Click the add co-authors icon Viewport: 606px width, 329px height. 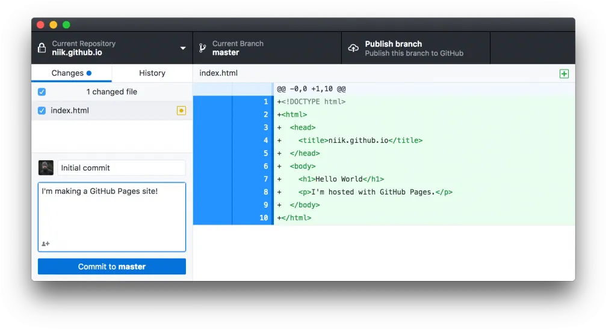point(46,244)
